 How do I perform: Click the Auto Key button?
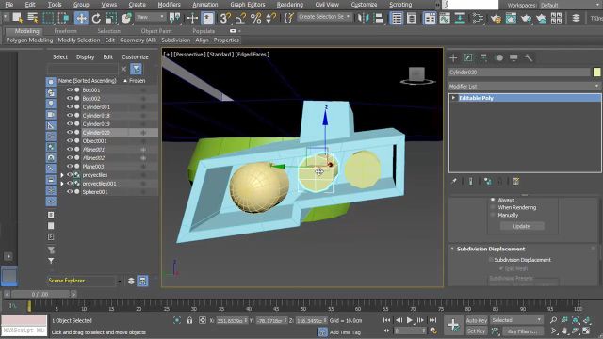click(x=477, y=320)
